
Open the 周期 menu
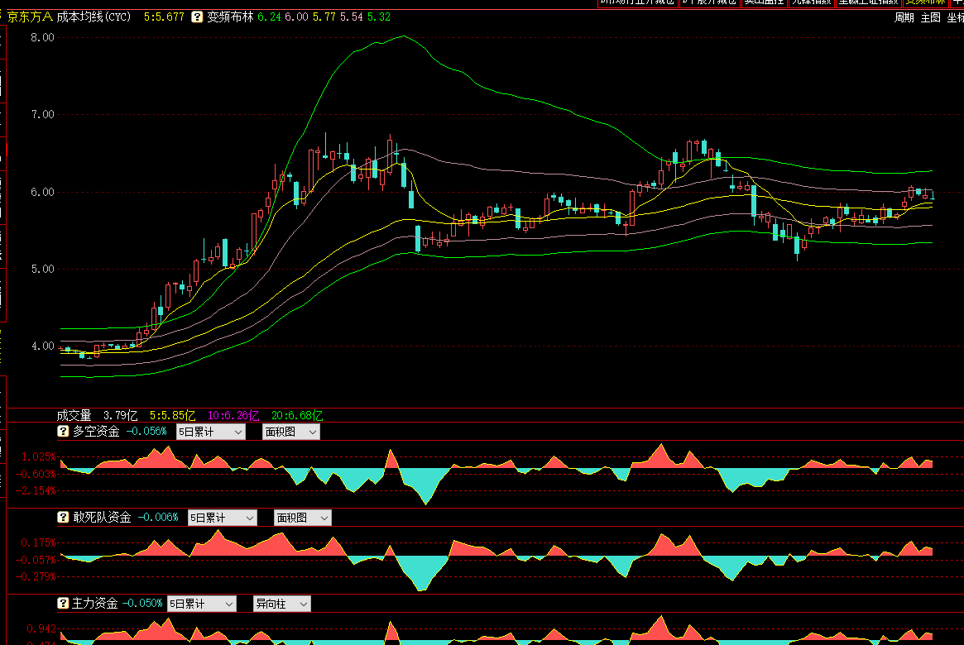tap(904, 18)
